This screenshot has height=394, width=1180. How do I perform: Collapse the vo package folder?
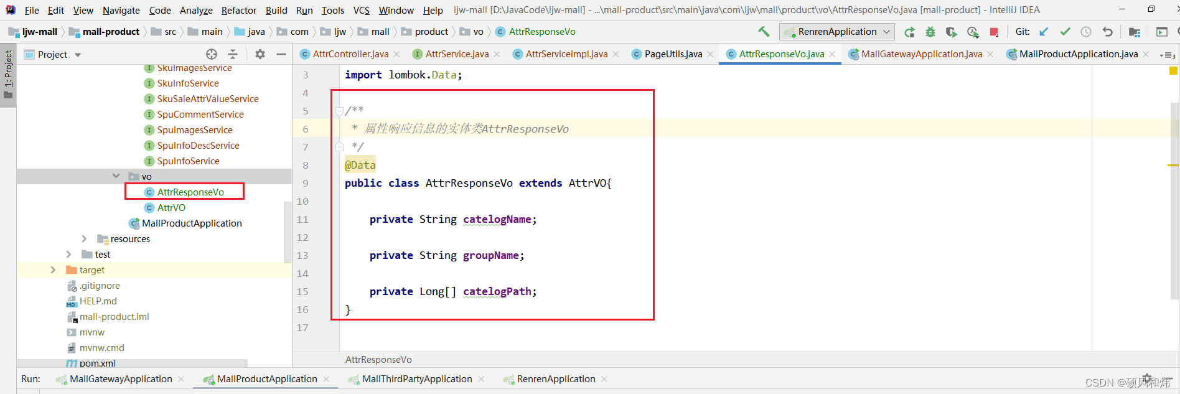click(116, 176)
